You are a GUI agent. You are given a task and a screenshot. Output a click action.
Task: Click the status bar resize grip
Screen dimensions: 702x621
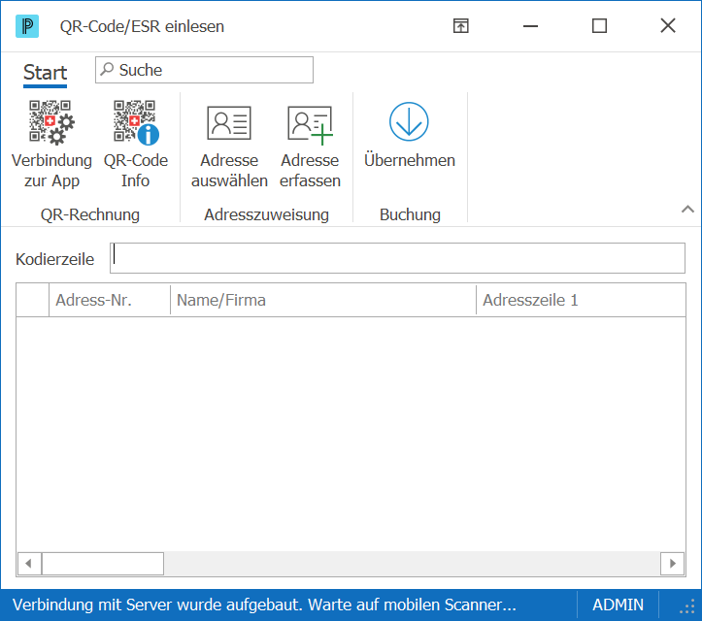687,606
